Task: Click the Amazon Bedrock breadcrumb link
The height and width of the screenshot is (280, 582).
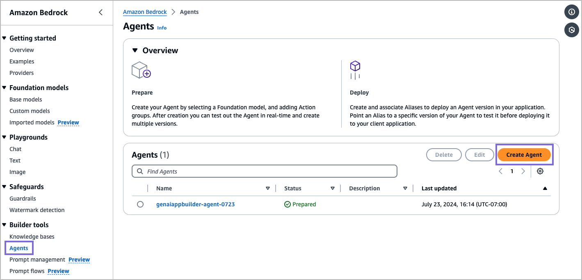Action: [x=145, y=12]
